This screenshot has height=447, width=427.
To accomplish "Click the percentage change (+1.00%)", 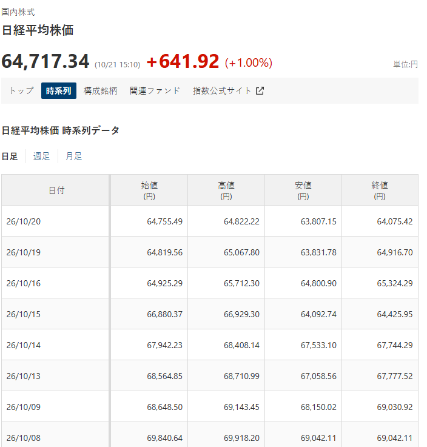I will pyautogui.click(x=249, y=62).
